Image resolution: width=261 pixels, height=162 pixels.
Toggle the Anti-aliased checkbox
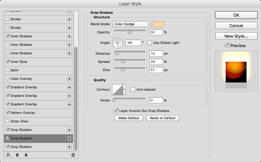(133, 89)
